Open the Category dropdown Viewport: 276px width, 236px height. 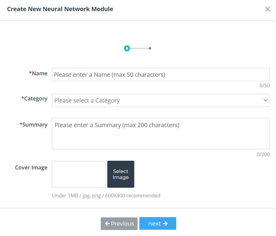click(x=161, y=100)
